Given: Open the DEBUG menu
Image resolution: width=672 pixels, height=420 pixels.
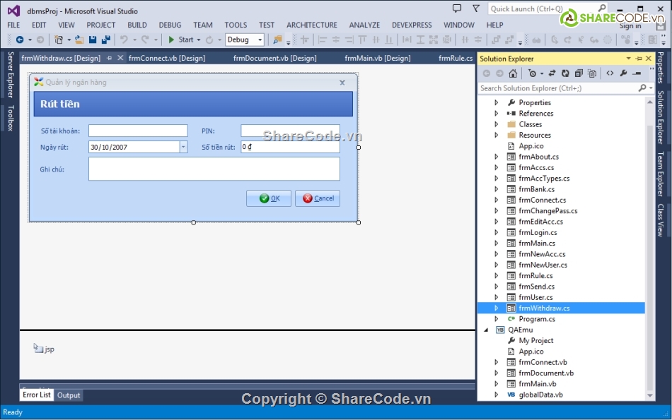Looking at the screenshot, I should (x=170, y=25).
